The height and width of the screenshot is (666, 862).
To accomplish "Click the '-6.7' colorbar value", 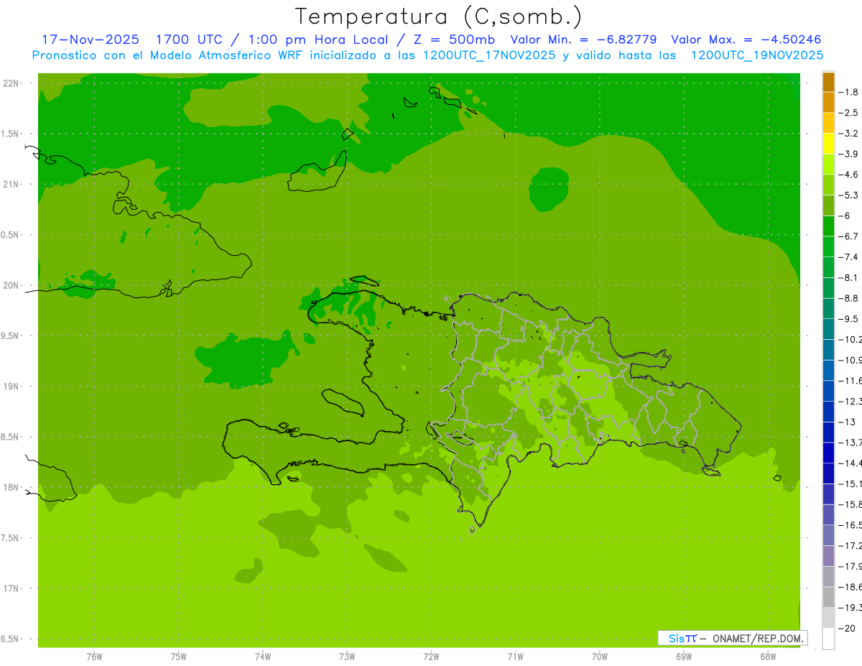I will click(x=848, y=236).
